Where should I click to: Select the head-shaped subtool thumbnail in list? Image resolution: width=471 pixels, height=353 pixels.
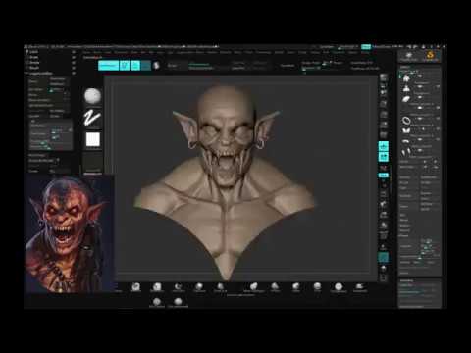[406, 78]
